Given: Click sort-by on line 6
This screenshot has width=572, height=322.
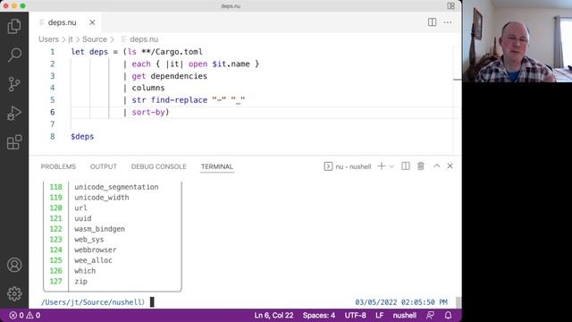Looking at the screenshot, I should click(x=148, y=112).
